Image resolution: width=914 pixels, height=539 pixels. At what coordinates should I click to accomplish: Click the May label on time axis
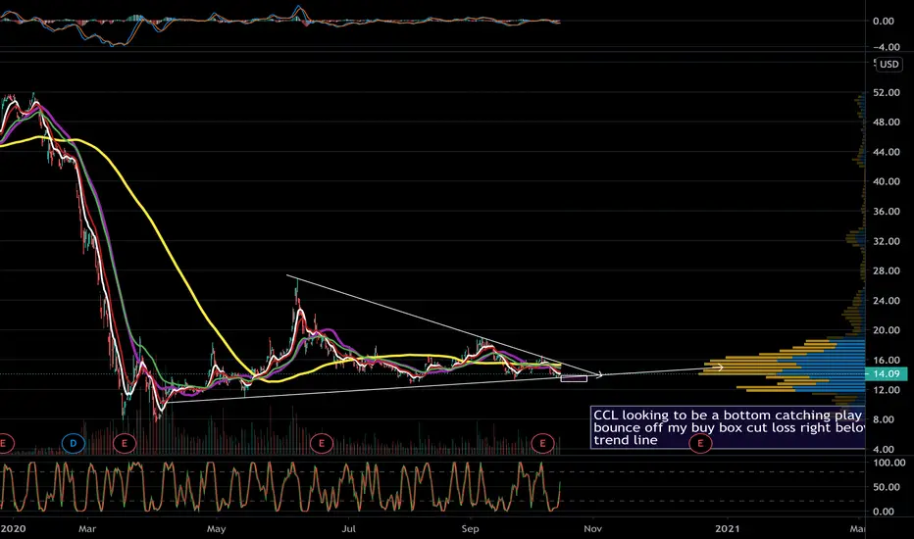tap(217, 528)
